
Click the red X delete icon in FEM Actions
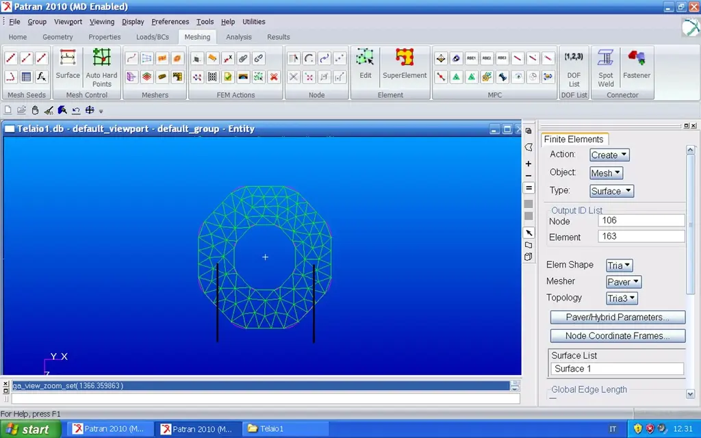click(x=274, y=77)
